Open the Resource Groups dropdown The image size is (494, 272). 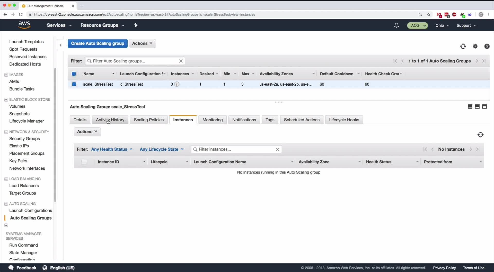click(x=102, y=25)
